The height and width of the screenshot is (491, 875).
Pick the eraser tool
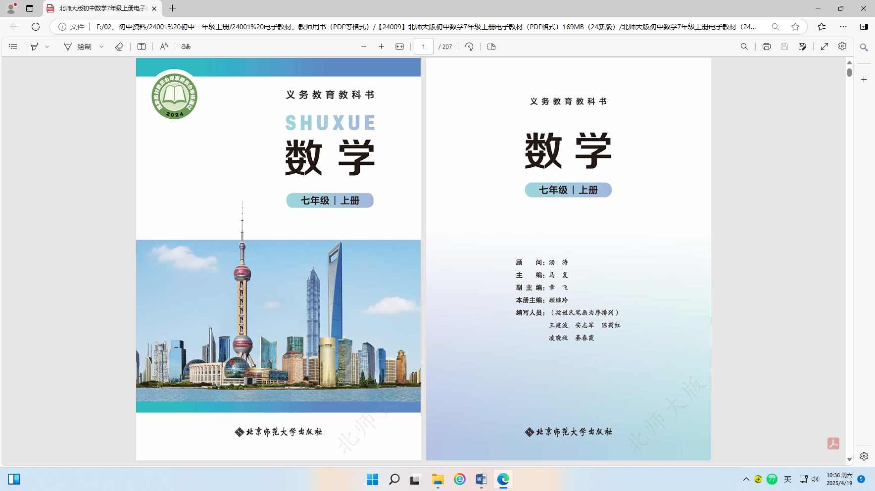[x=119, y=47]
